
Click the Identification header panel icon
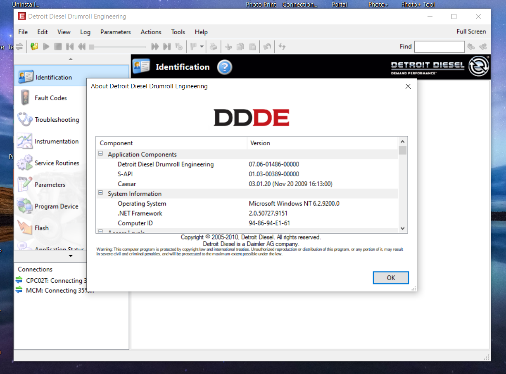tap(141, 66)
